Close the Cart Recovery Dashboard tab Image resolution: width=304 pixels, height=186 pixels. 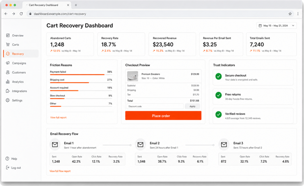click(68, 5)
